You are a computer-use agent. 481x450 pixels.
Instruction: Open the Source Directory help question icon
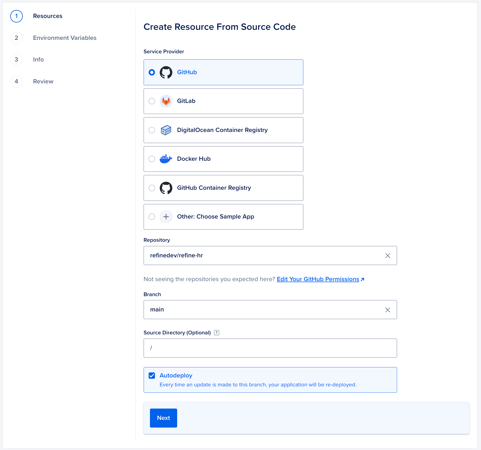tap(217, 333)
